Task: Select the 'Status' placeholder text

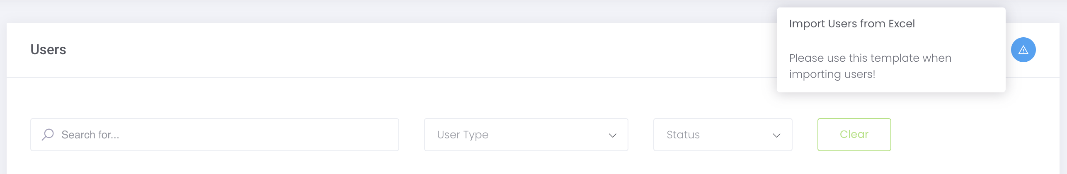Action: click(683, 135)
